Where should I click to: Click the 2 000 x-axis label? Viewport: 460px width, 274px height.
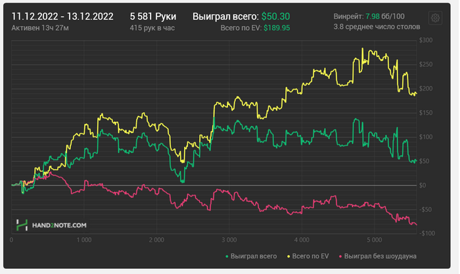point(156,240)
